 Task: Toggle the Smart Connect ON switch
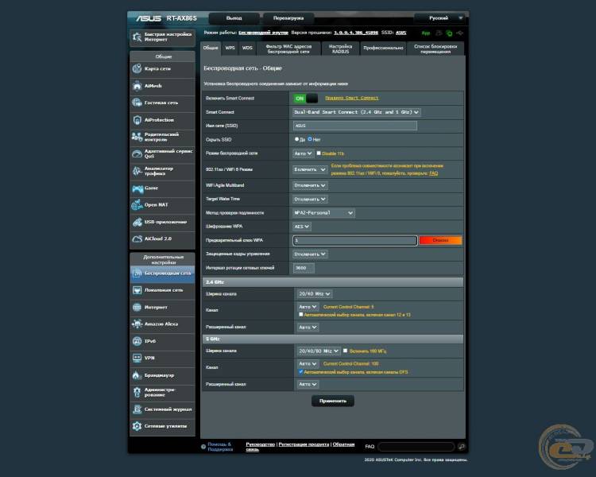point(305,99)
